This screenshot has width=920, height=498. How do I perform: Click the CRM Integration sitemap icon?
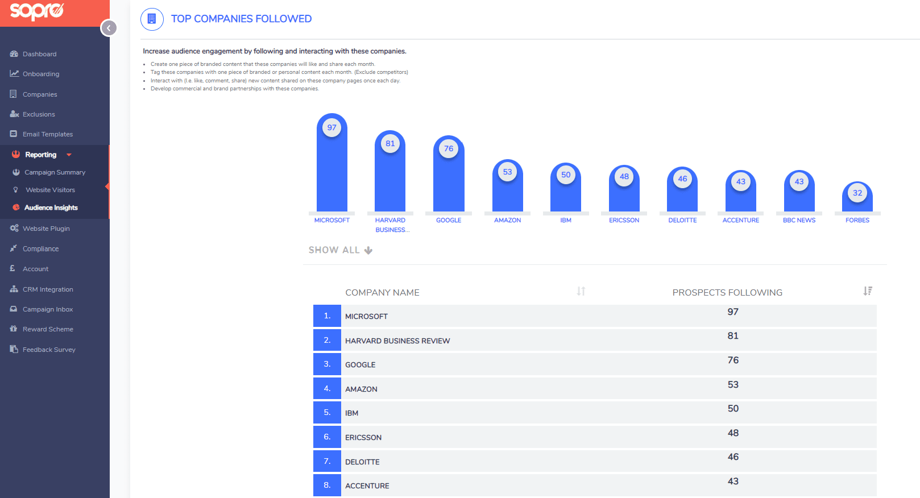14,289
